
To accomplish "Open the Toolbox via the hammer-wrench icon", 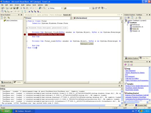I will 99,8.
